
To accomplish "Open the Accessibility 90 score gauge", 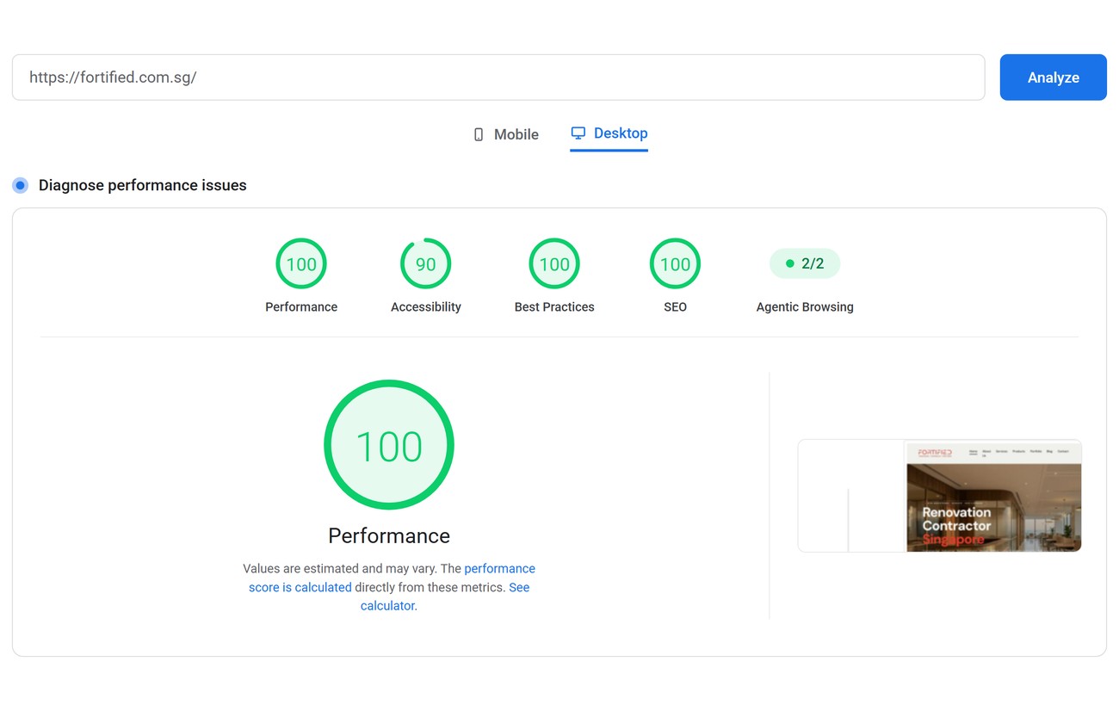I will click(426, 264).
